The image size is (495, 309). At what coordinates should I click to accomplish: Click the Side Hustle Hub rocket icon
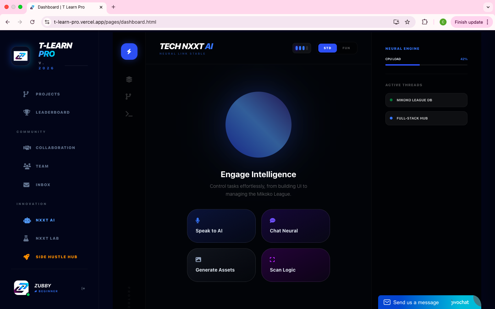tap(26, 257)
